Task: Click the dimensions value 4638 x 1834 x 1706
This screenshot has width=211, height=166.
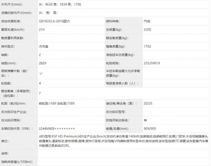Action: click(60, 4)
